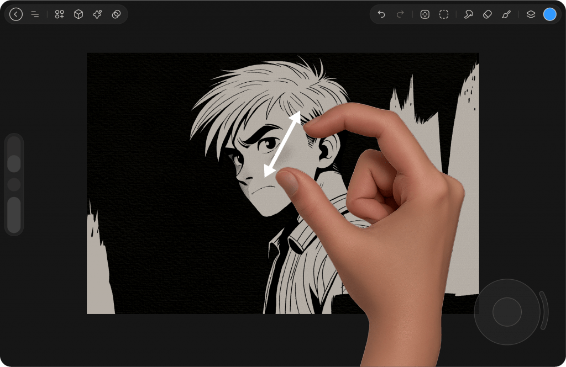Click the upper slider handle in left sidebar
The image size is (566, 367).
14,163
